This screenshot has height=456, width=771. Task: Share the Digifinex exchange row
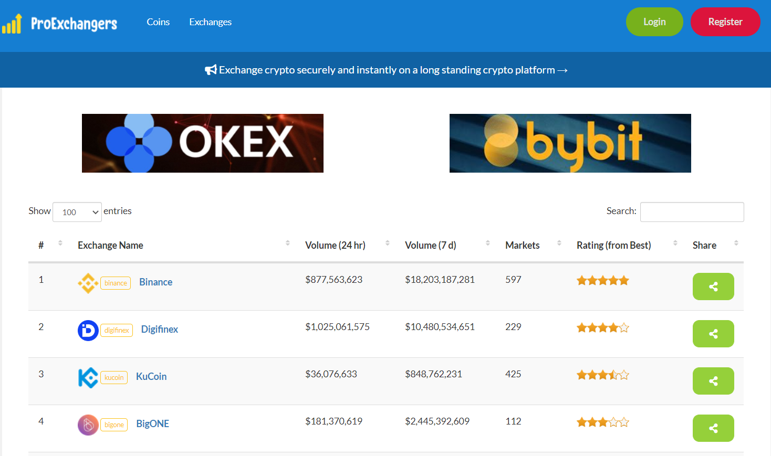coord(713,334)
